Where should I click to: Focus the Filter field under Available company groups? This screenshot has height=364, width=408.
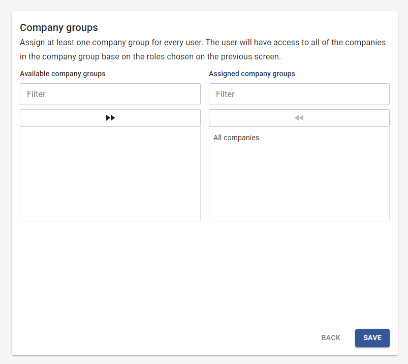pyautogui.click(x=110, y=94)
